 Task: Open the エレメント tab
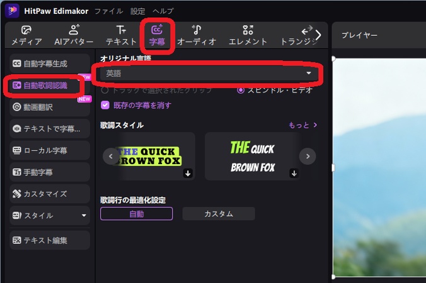pyautogui.click(x=248, y=35)
